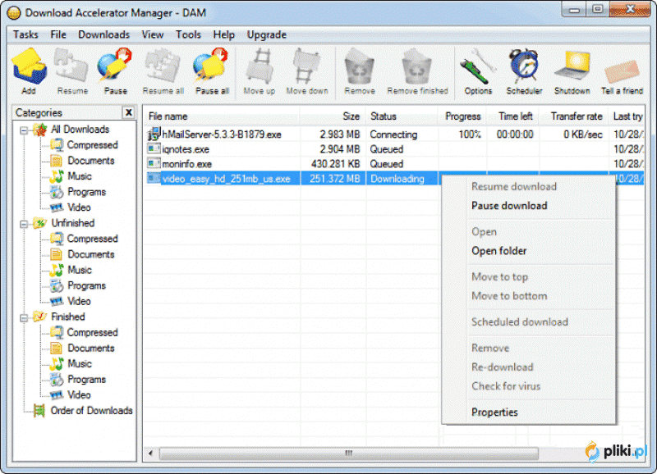Open the Upgrade menu
This screenshot has height=474, width=657.
pos(266,34)
